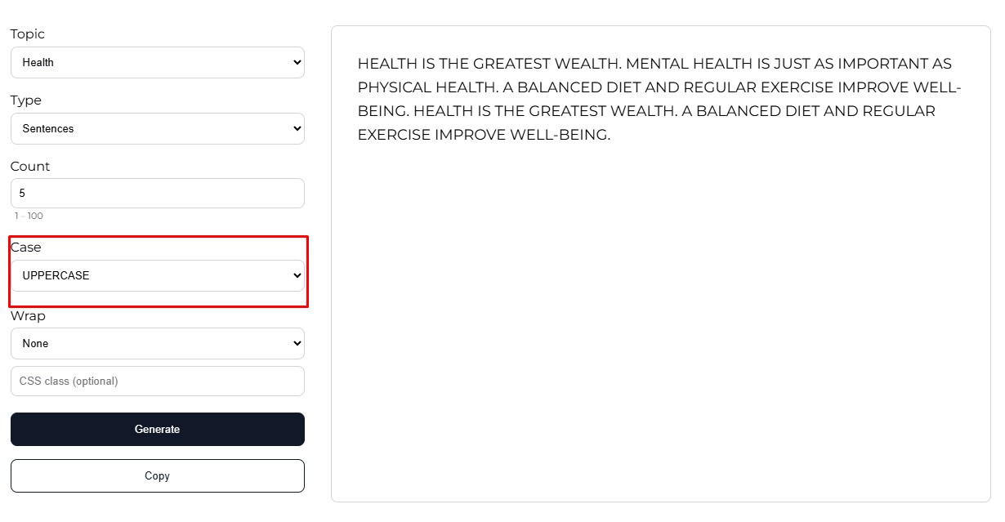This screenshot has width=1005, height=522.
Task: Click the Type field label
Action: tap(26, 100)
